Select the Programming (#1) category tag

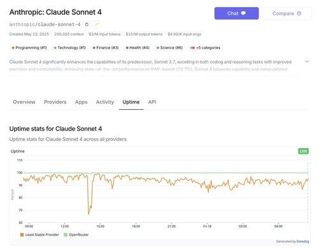point(29,48)
